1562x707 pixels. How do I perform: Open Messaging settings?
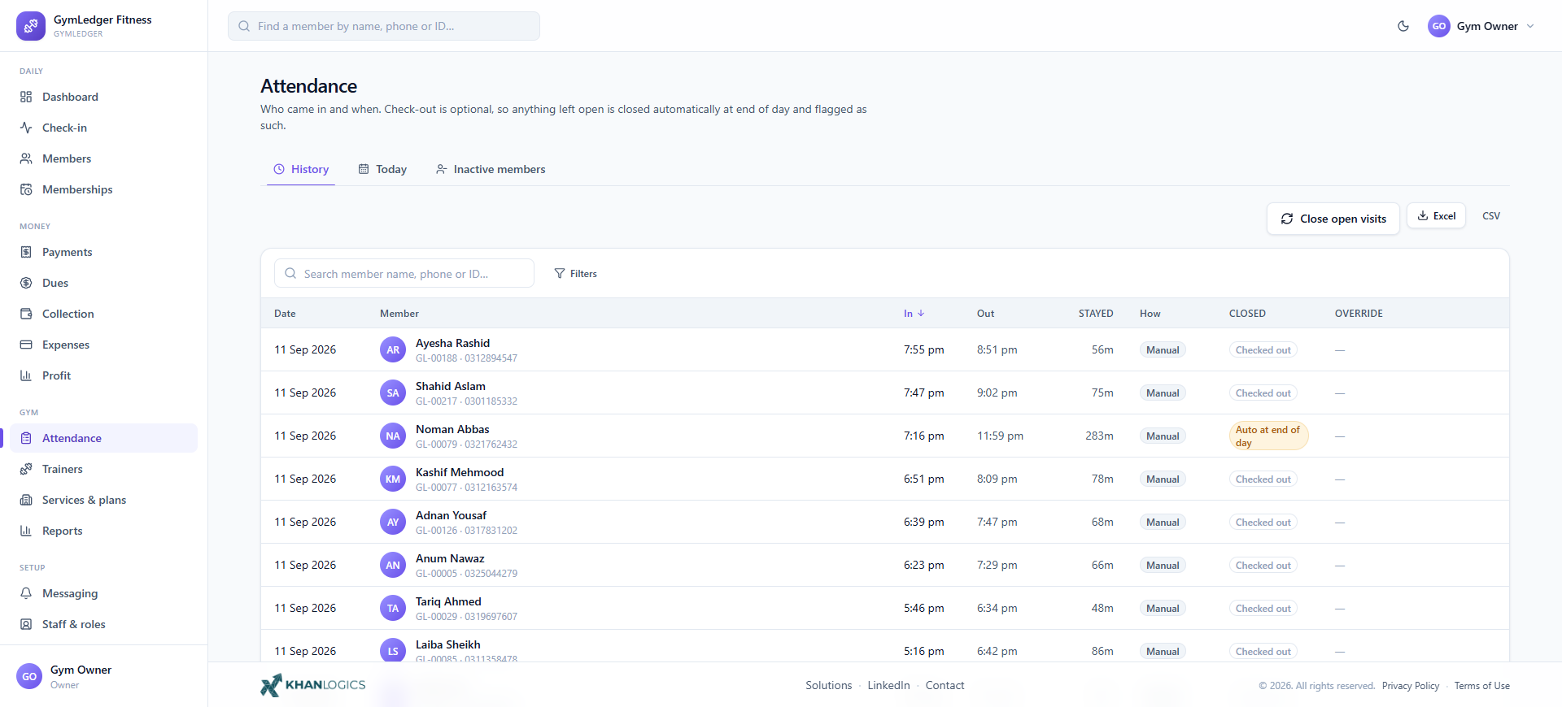click(104, 593)
